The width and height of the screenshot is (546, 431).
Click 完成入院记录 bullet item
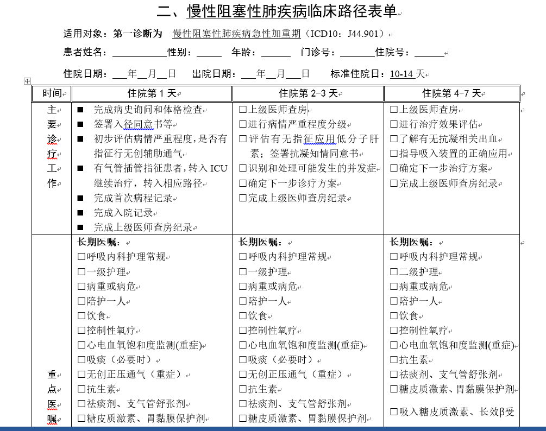point(123,213)
